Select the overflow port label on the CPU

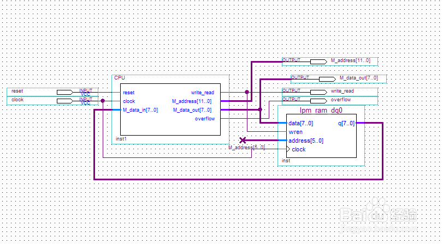205,119
